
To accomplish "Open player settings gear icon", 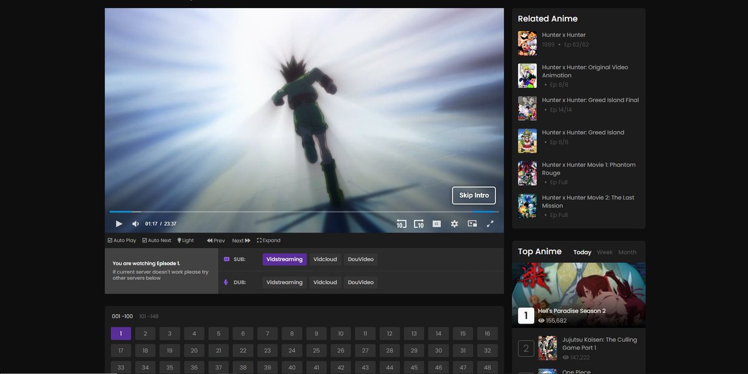I will pos(454,224).
